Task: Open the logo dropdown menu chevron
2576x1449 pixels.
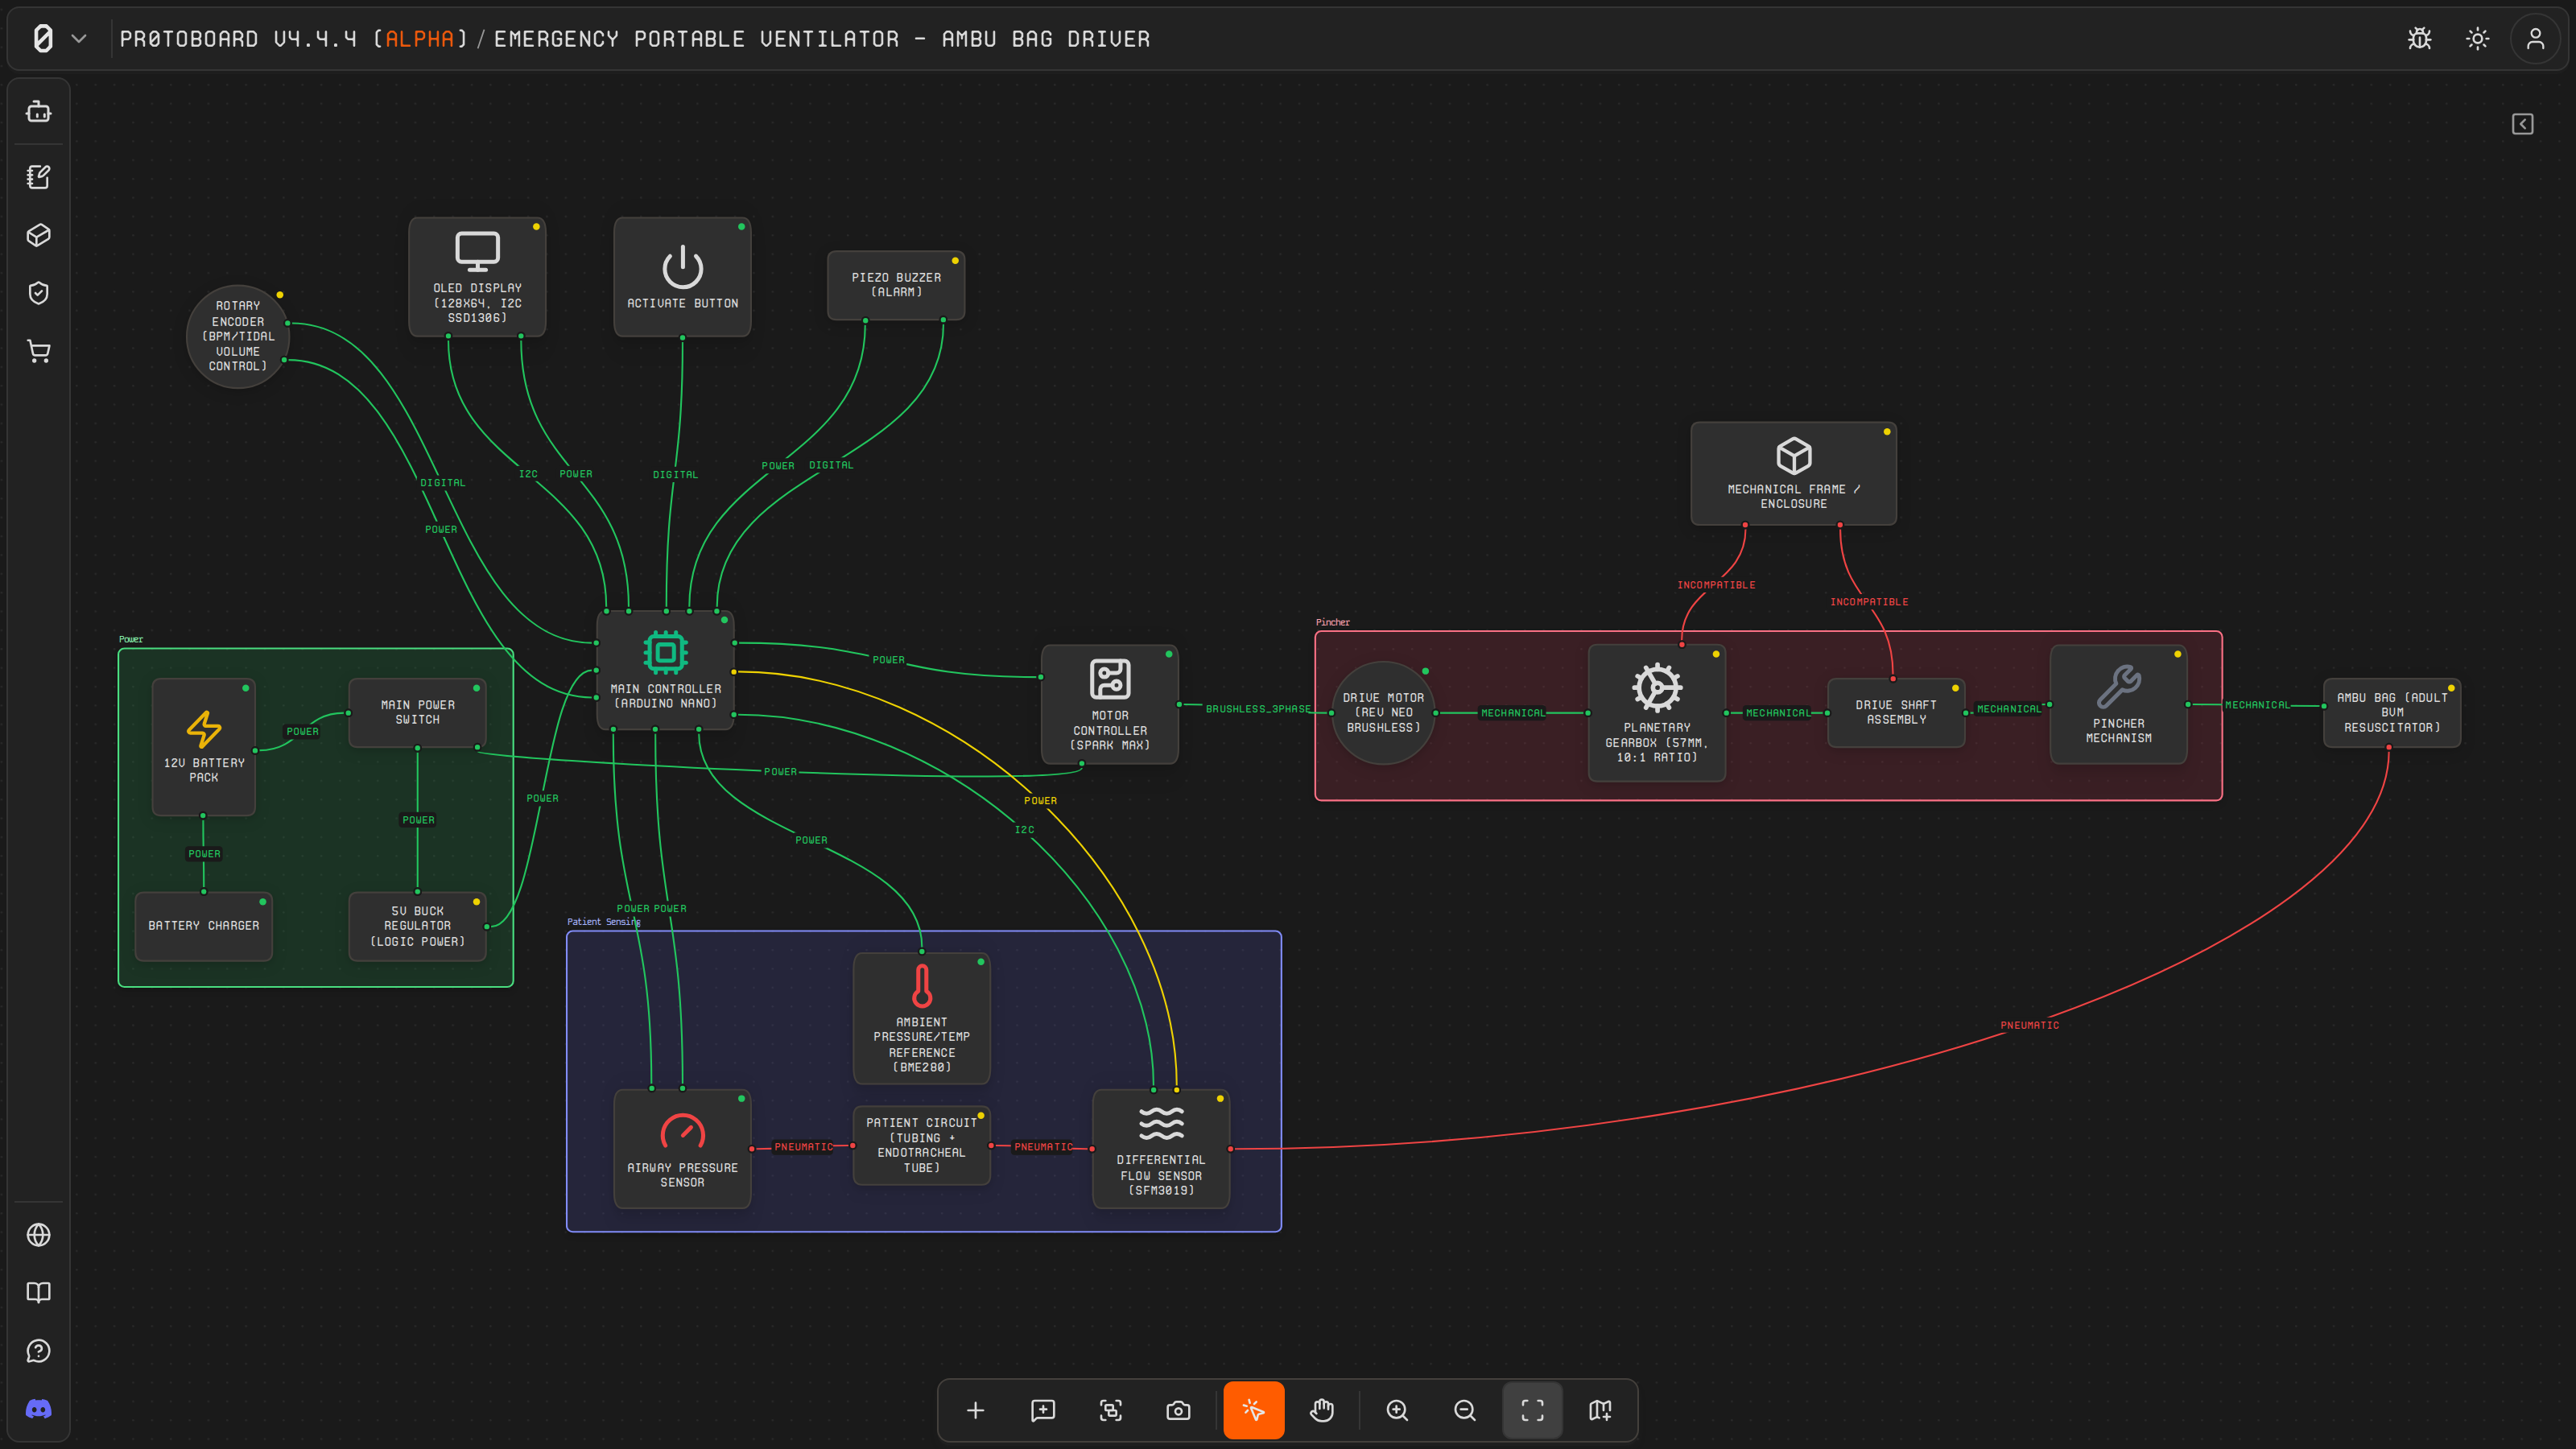Action: pos(79,39)
